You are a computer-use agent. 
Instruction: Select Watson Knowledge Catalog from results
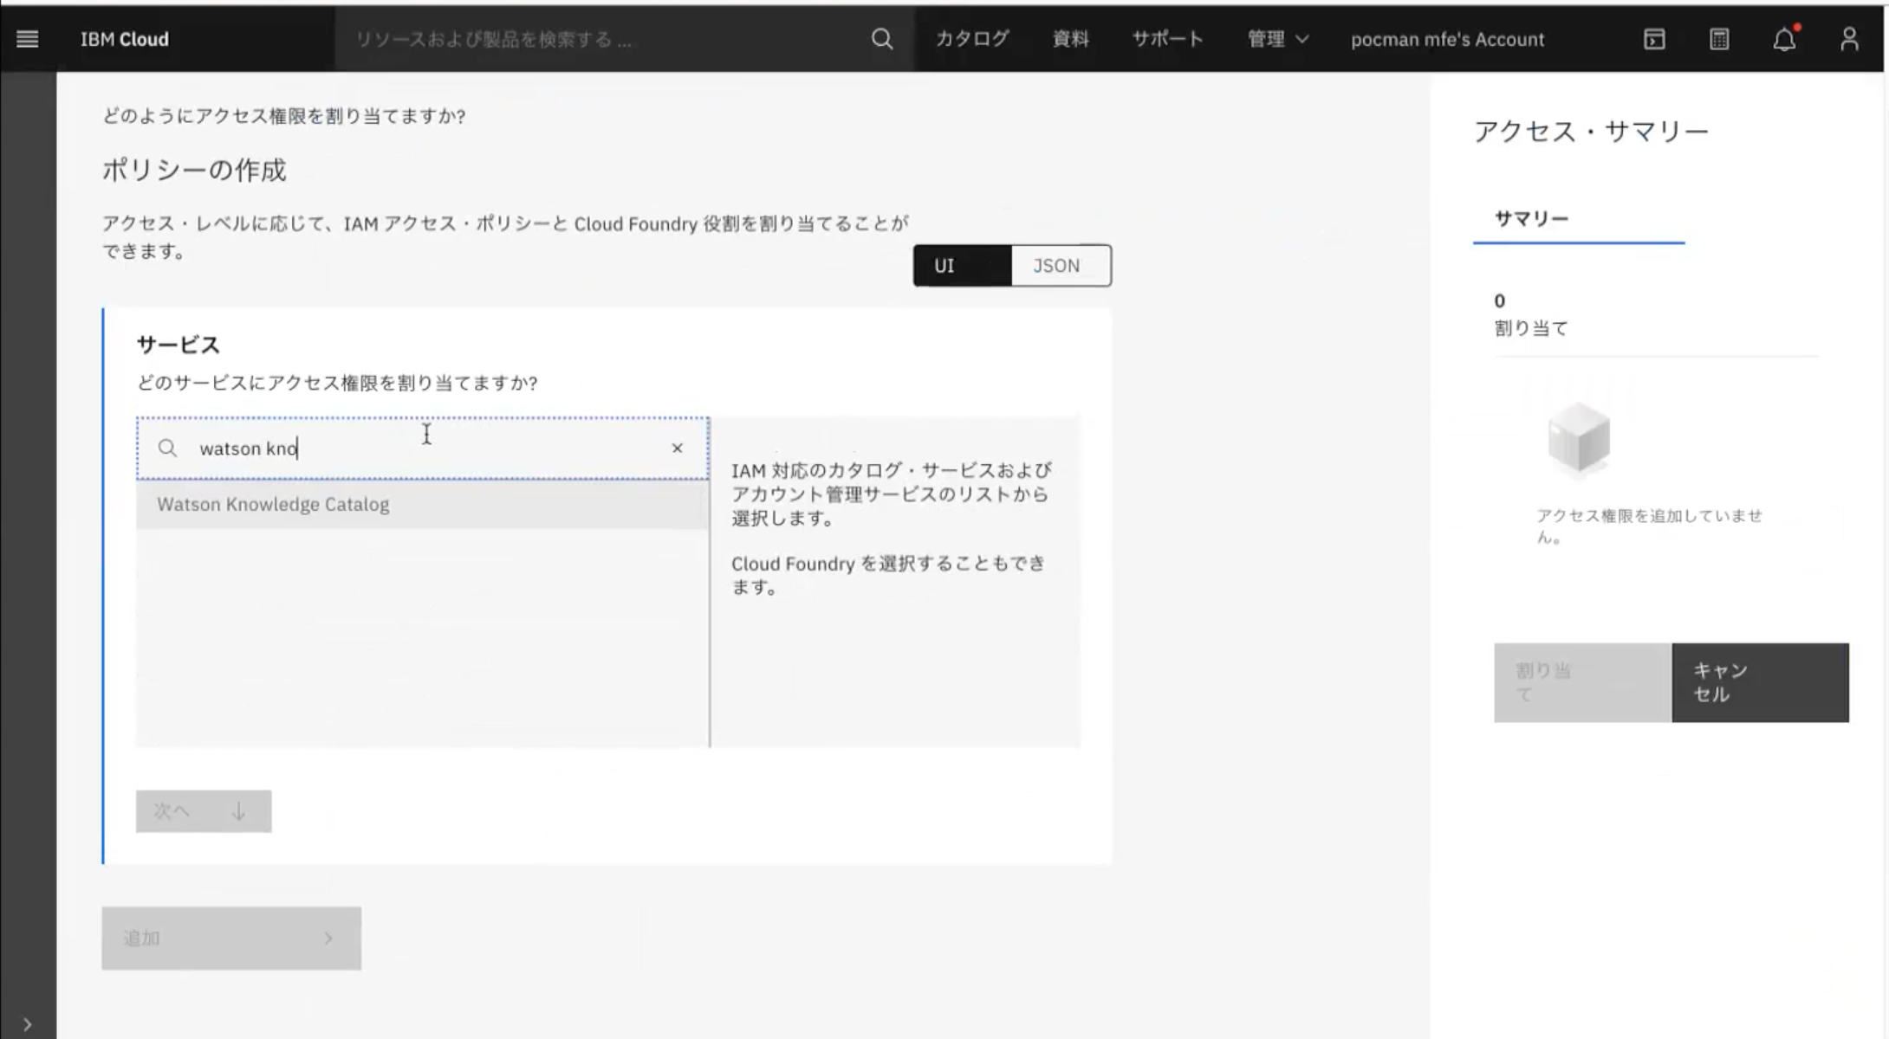[x=273, y=504]
